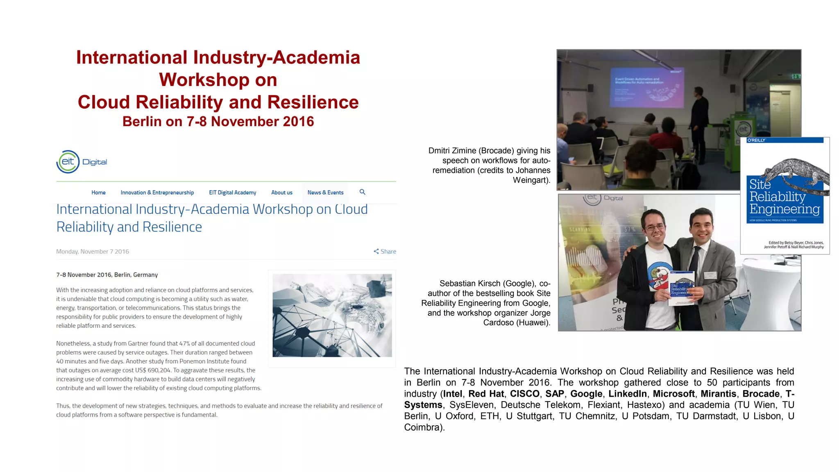The width and height of the screenshot is (839, 472).
Task: Click paragraph starting 'With the increasing adoption'
Action: [155, 308]
